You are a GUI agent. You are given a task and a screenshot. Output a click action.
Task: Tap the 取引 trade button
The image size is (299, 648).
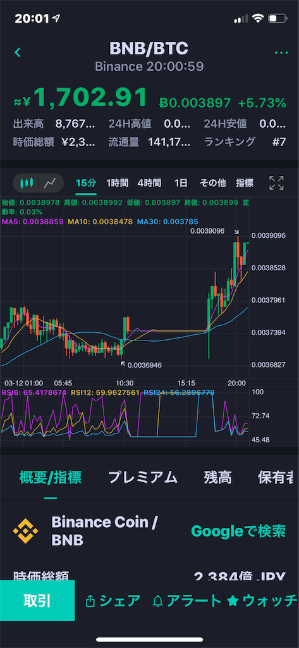click(x=37, y=601)
